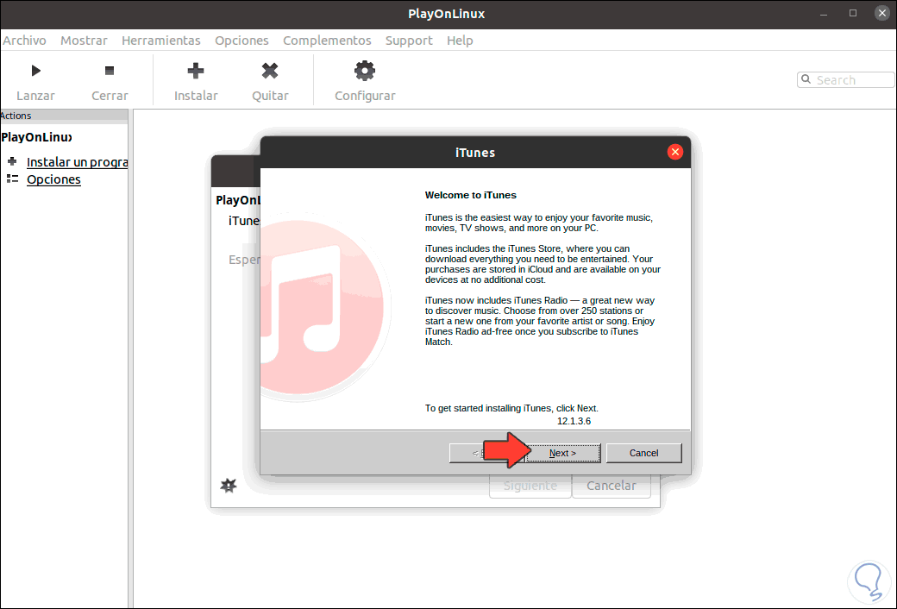Screen dimensions: 897x609
Task: Open the Opciones sidebar link
Action: point(53,179)
